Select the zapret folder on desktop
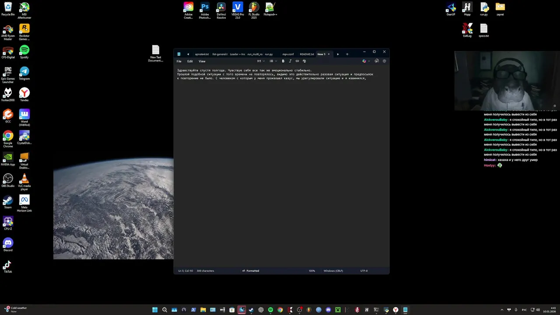Image resolution: width=560 pixels, height=315 pixels. click(x=500, y=9)
